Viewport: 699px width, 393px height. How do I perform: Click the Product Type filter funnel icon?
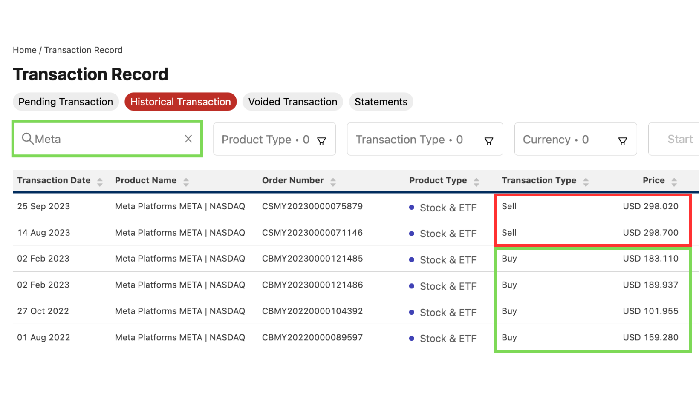[322, 141]
